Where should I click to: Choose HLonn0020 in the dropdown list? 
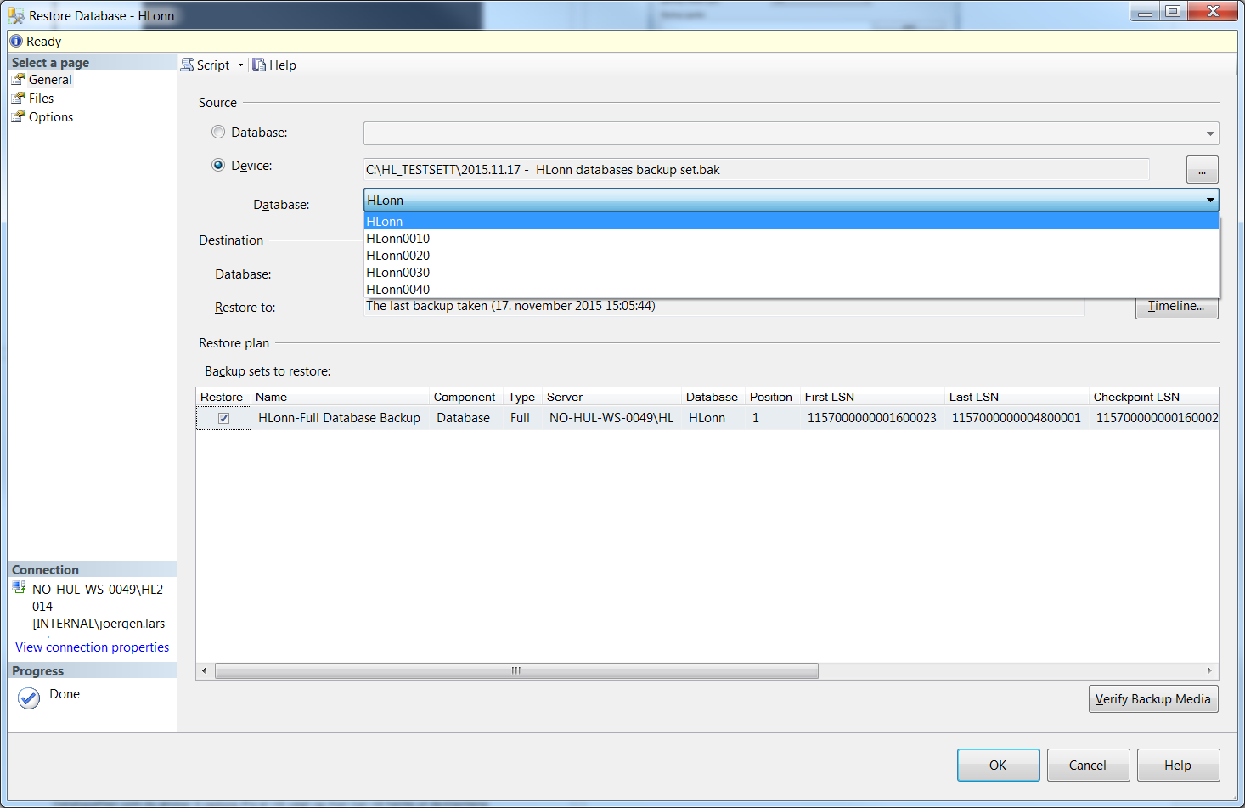(x=792, y=256)
